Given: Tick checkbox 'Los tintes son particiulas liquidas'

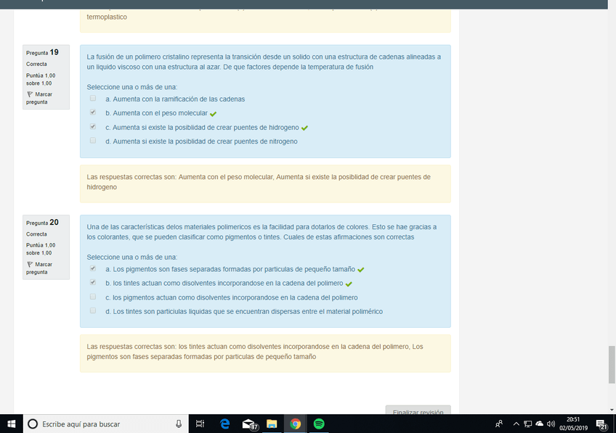Looking at the screenshot, I should (x=93, y=310).
